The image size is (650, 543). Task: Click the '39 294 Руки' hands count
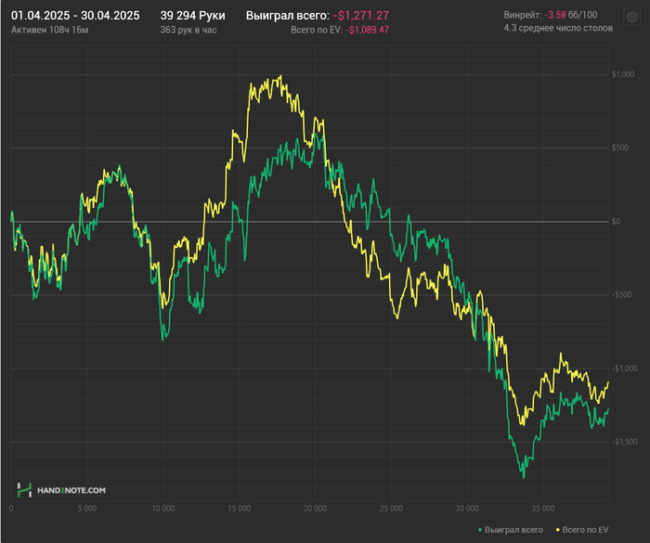(x=192, y=16)
